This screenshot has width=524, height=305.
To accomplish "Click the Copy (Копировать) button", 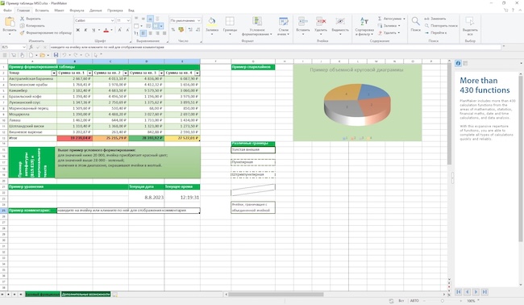I will click(x=32, y=26).
